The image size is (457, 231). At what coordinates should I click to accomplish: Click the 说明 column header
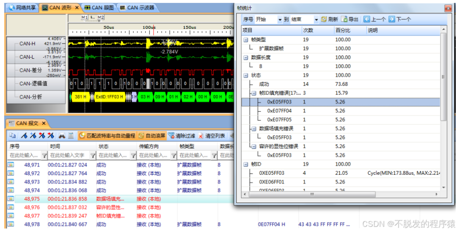click(403, 30)
